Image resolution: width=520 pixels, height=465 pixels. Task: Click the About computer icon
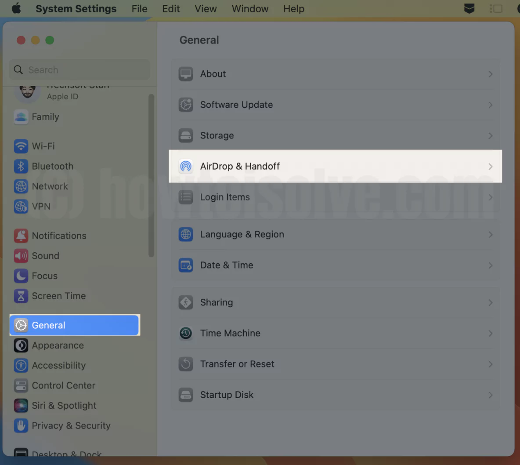(186, 74)
